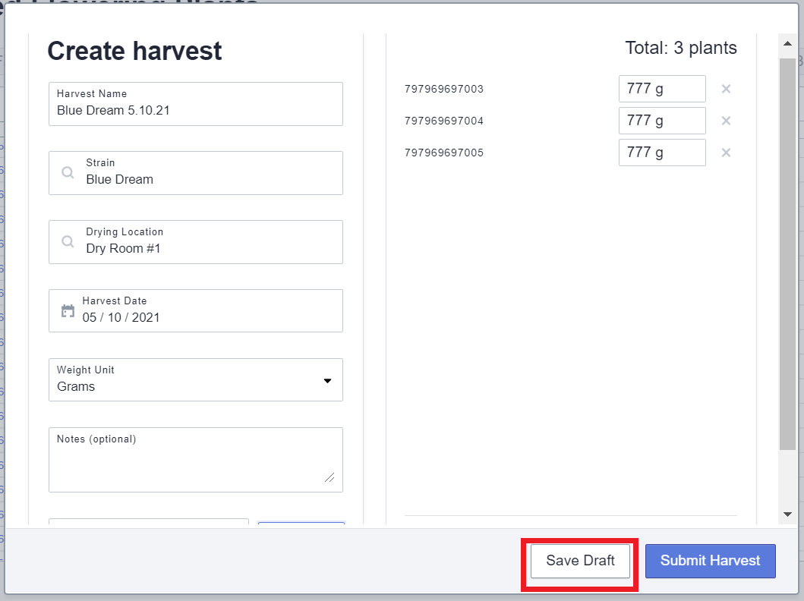
Task: Remove plant 797969697003 with its X
Action: 726,89
